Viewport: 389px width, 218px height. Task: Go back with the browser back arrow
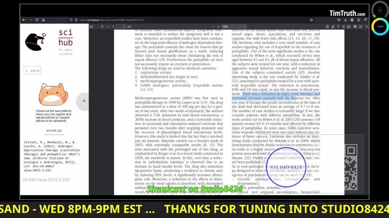point(24,20)
